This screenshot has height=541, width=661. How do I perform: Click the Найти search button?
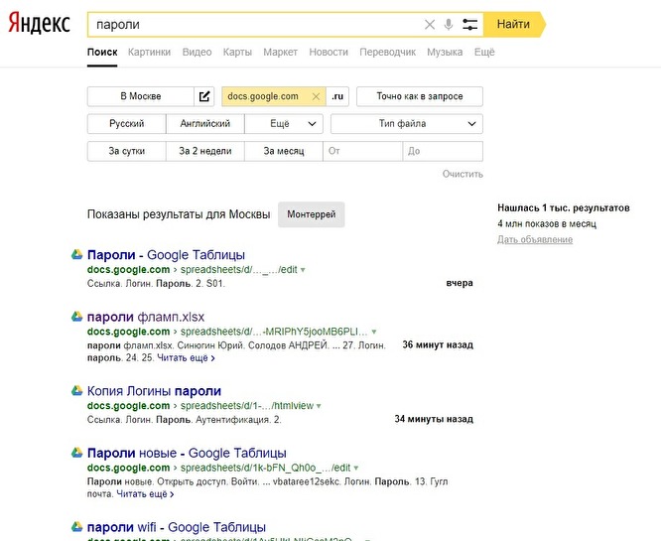[x=514, y=25]
